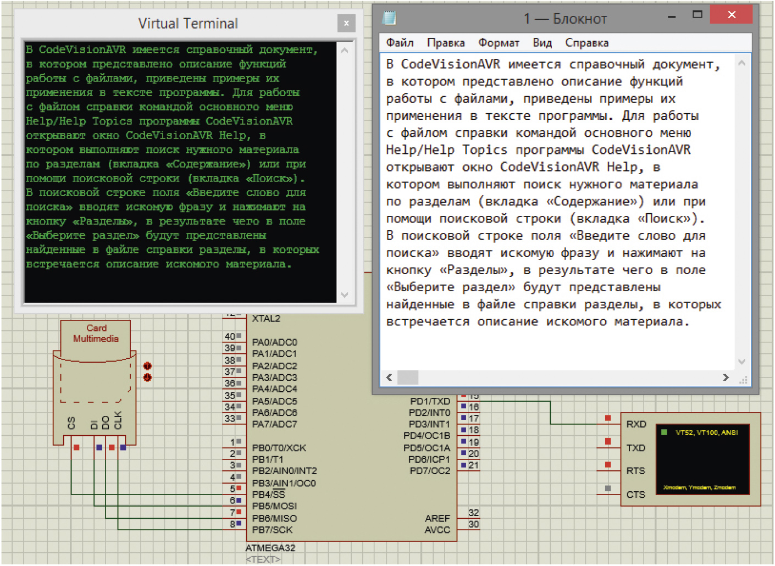The height and width of the screenshot is (566, 775).
Task: Click the DI pin on multimedia card
Action: [93, 424]
